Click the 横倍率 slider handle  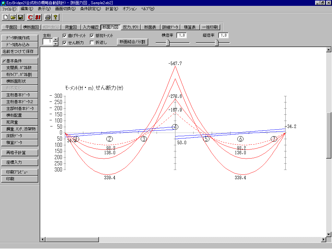168,43
